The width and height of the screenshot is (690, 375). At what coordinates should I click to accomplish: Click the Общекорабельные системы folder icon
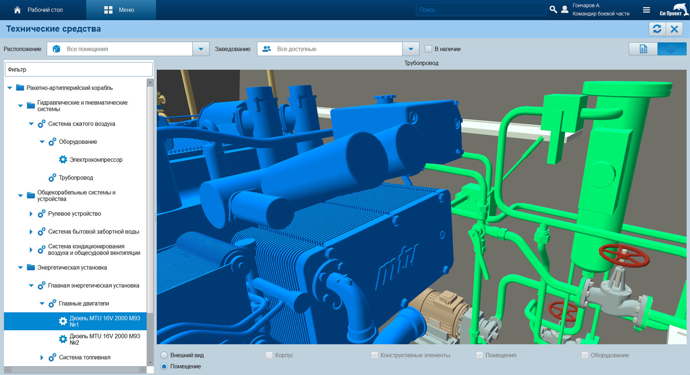pos(31,196)
